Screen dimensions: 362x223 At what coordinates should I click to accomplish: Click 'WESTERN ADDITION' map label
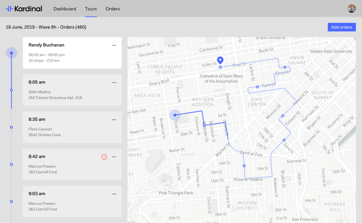(x=203, y=102)
